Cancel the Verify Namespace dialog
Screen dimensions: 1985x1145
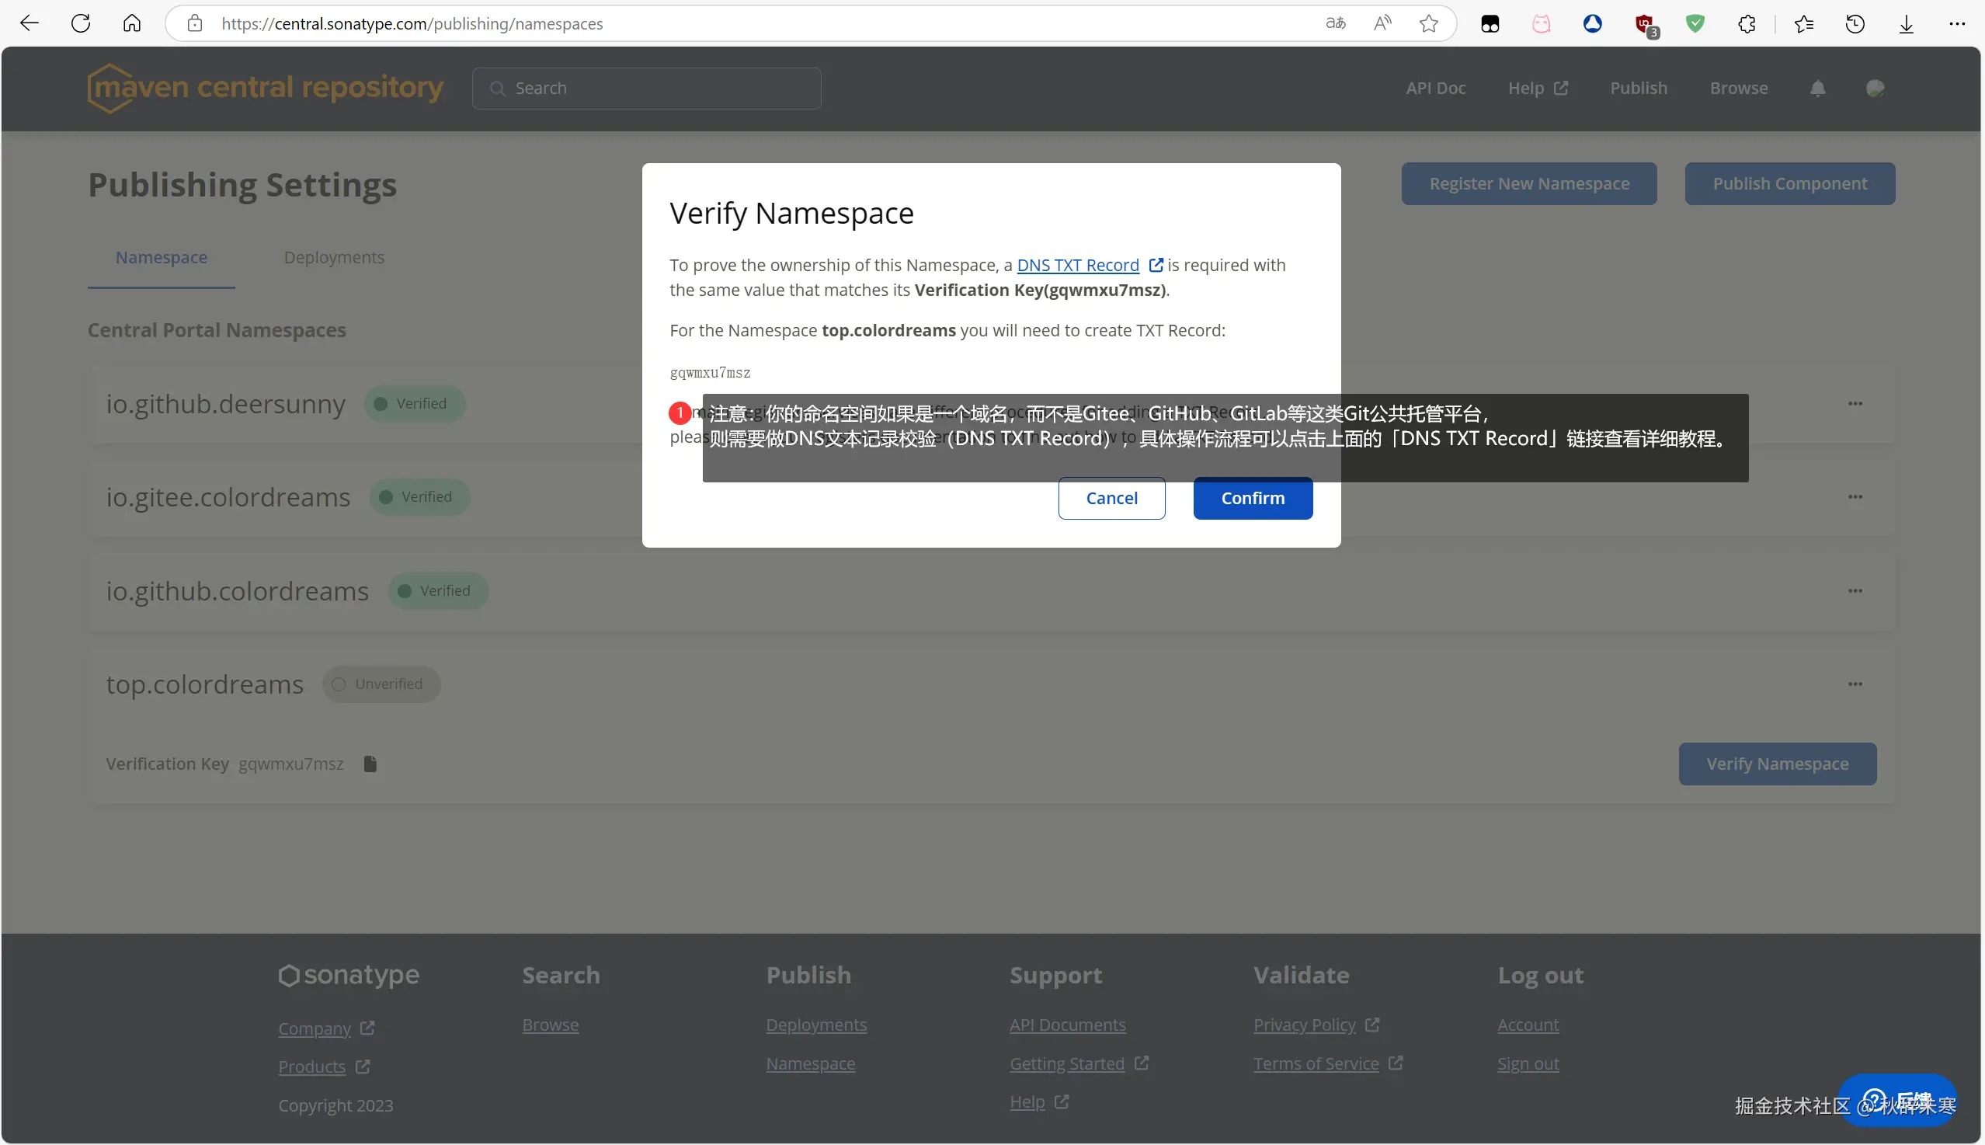point(1111,499)
